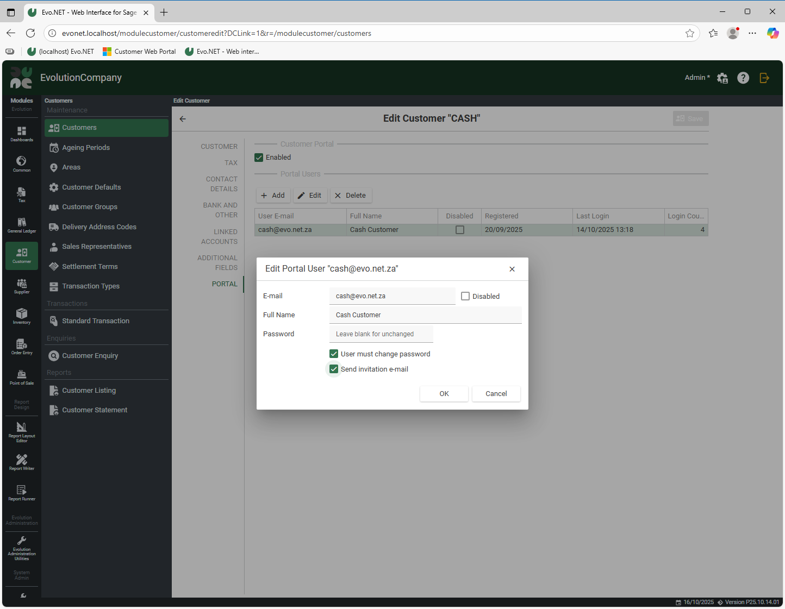Cancel the portal user edit
785x609 pixels.
496,394
